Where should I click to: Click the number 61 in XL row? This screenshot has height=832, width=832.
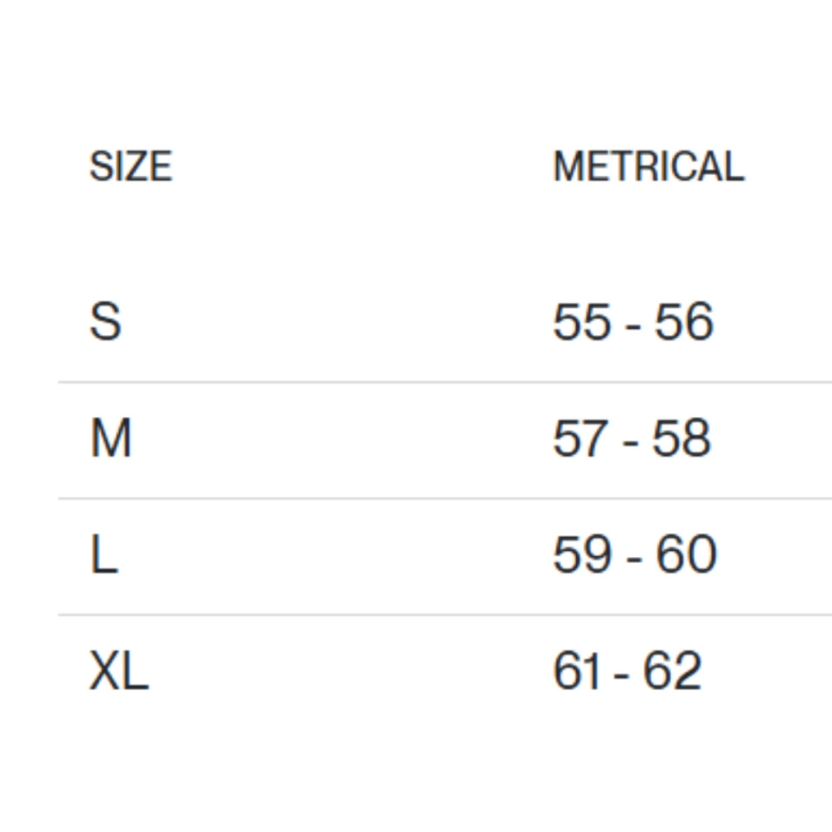click(577, 672)
